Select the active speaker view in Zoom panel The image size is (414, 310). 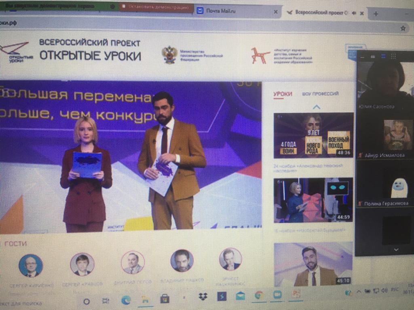point(383,56)
